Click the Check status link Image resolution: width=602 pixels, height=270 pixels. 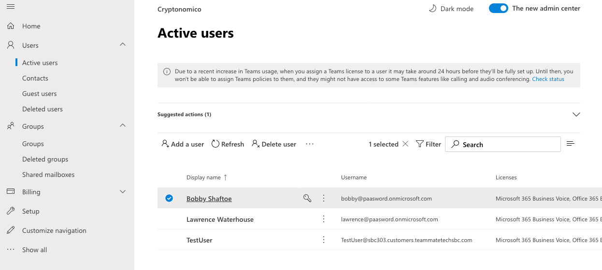[548, 79]
